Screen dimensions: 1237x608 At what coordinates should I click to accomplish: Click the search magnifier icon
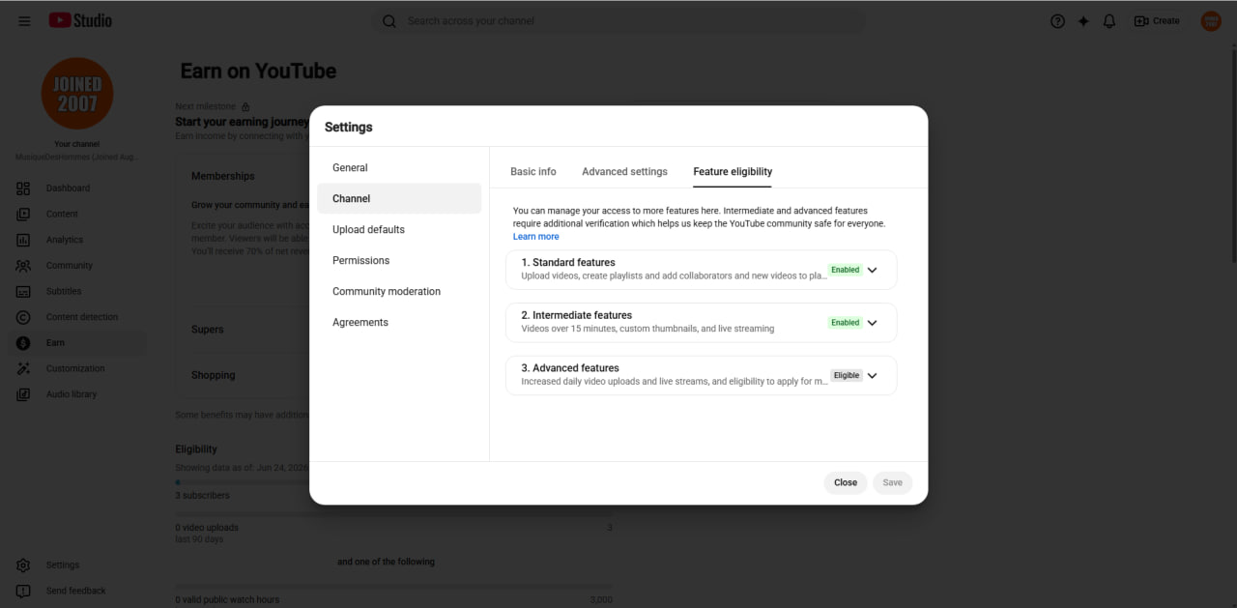click(389, 21)
